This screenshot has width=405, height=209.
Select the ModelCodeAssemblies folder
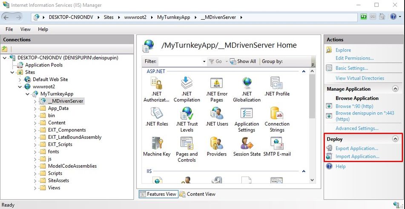72,166
